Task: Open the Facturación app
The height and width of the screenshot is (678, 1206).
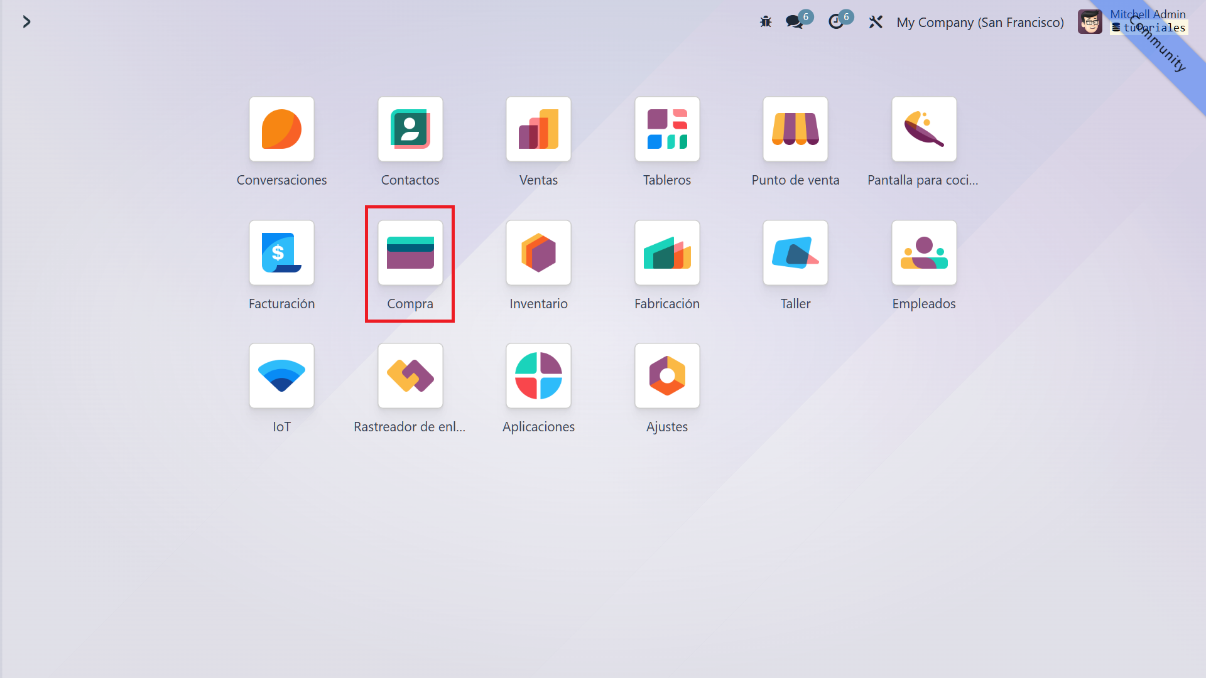Action: click(x=281, y=253)
